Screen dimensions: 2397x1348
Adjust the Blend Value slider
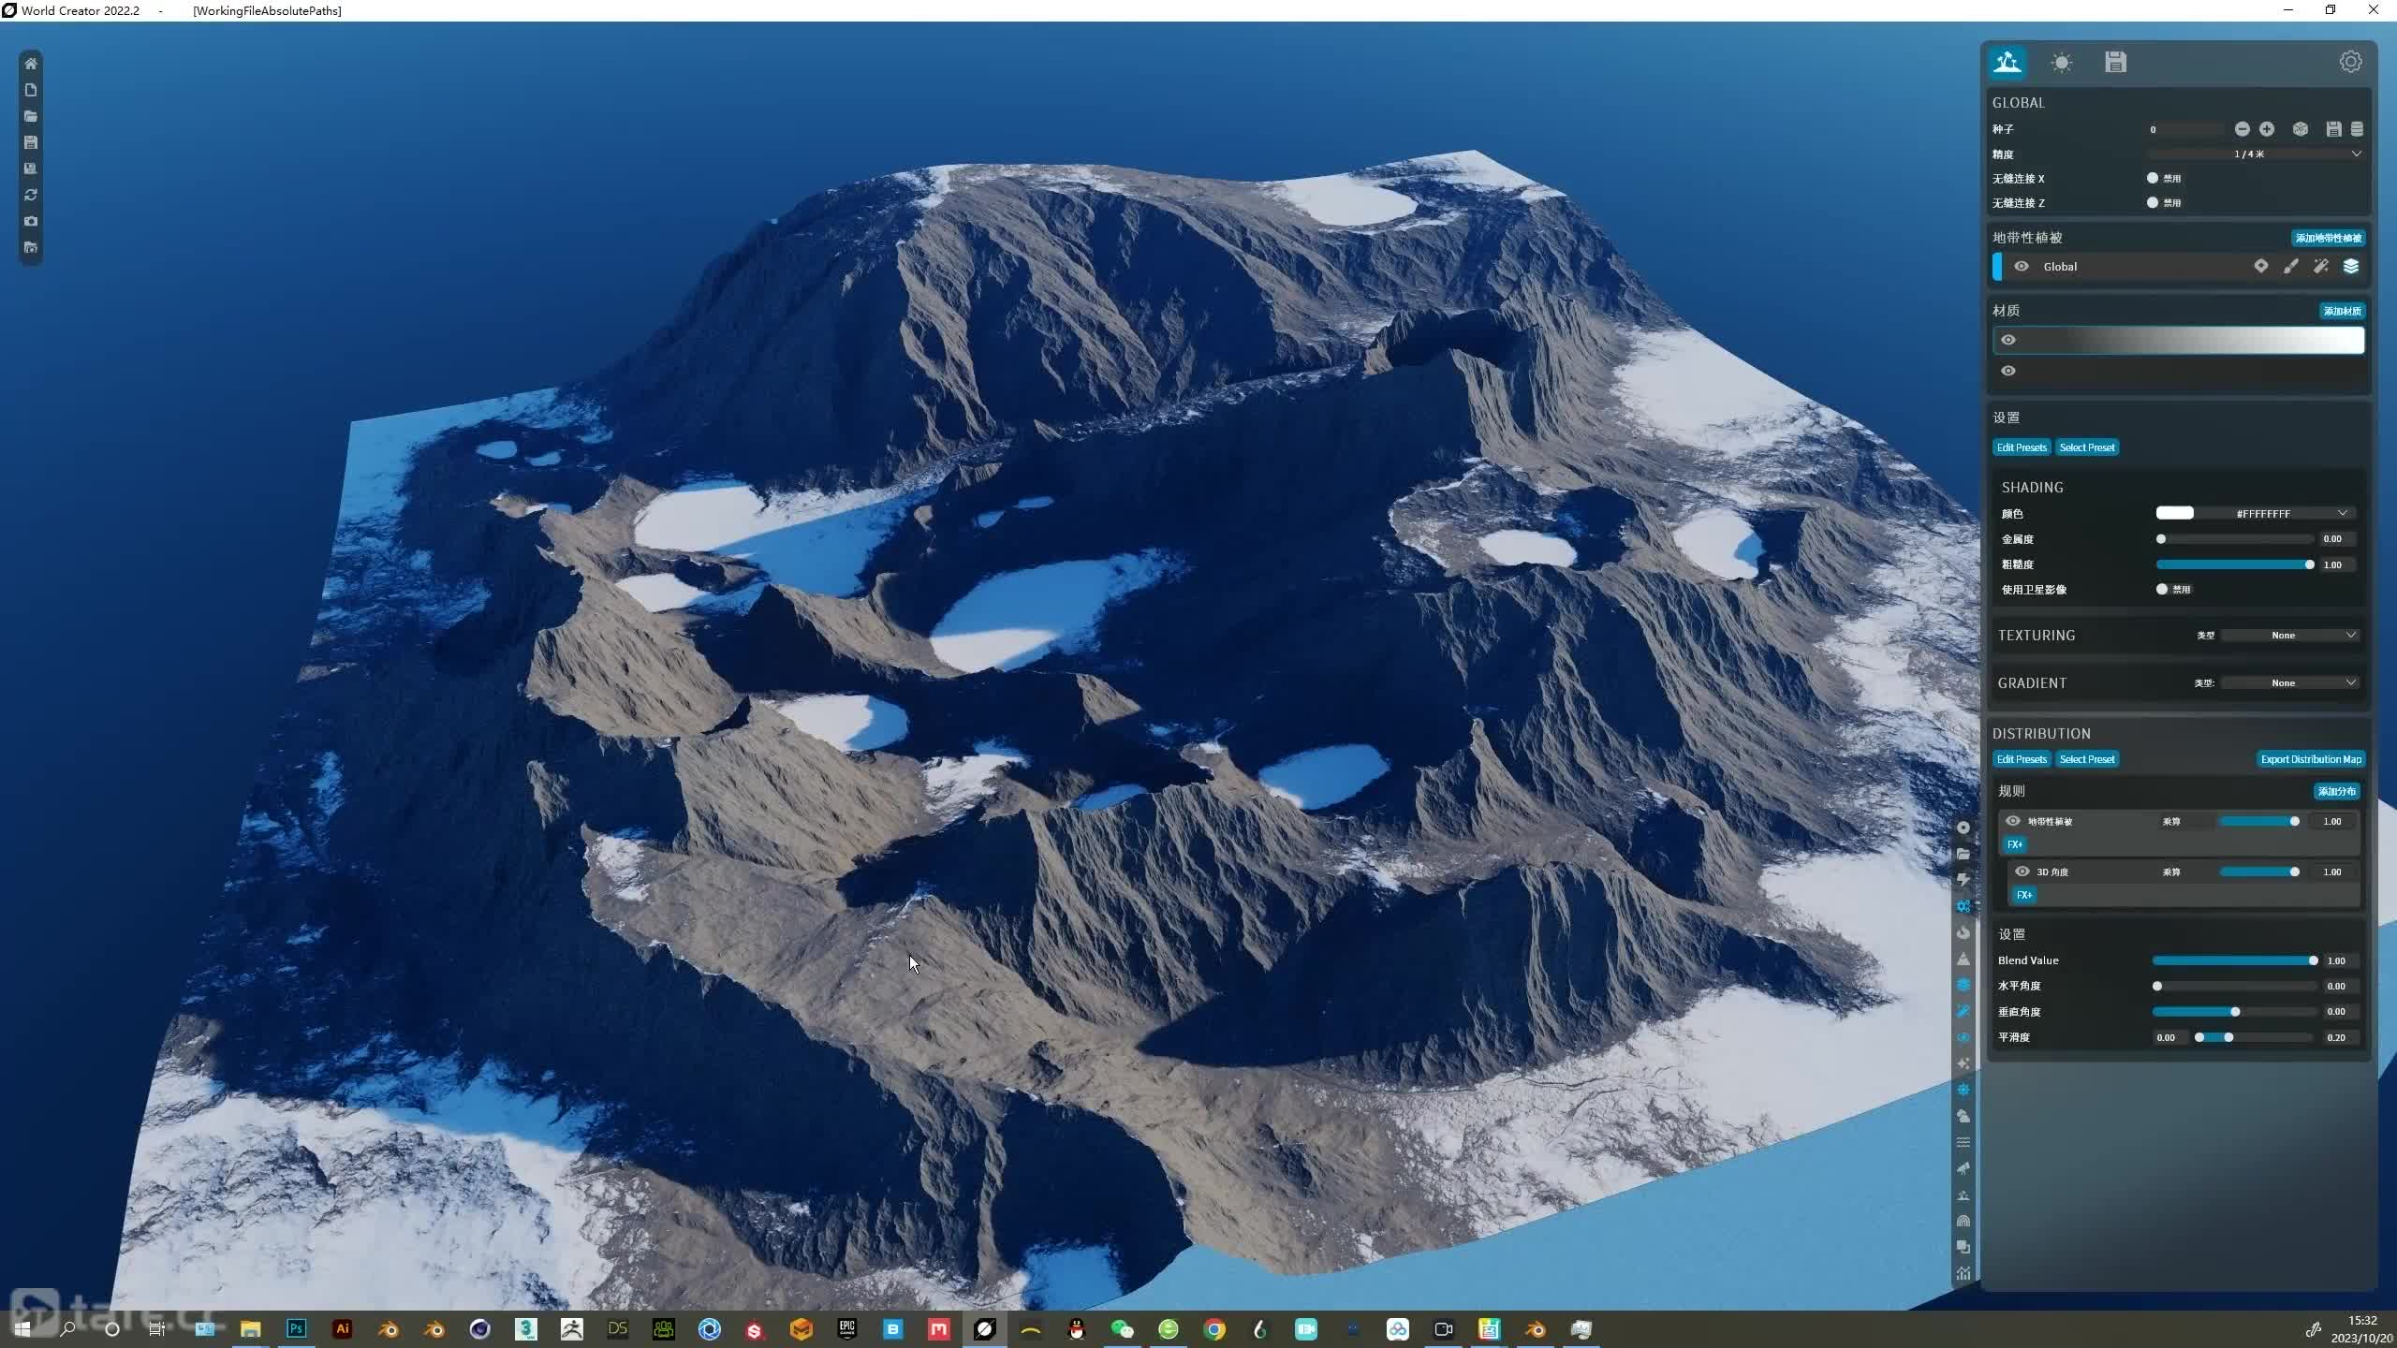click(2234, 960)
